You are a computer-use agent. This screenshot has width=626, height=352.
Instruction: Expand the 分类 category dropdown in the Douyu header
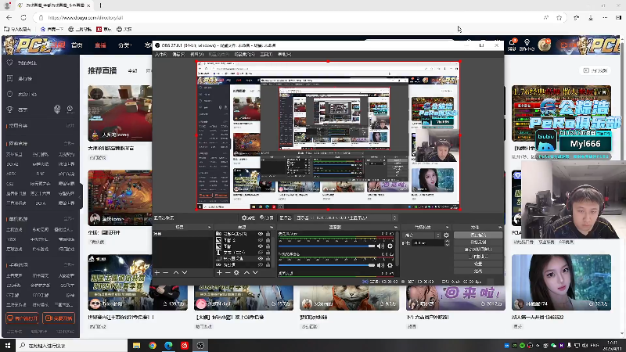125,45
